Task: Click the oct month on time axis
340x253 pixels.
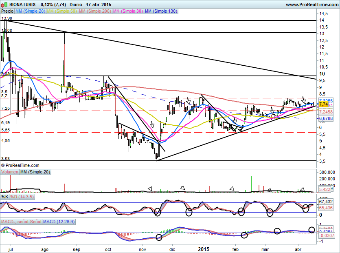Action: [x=108, y=249]
